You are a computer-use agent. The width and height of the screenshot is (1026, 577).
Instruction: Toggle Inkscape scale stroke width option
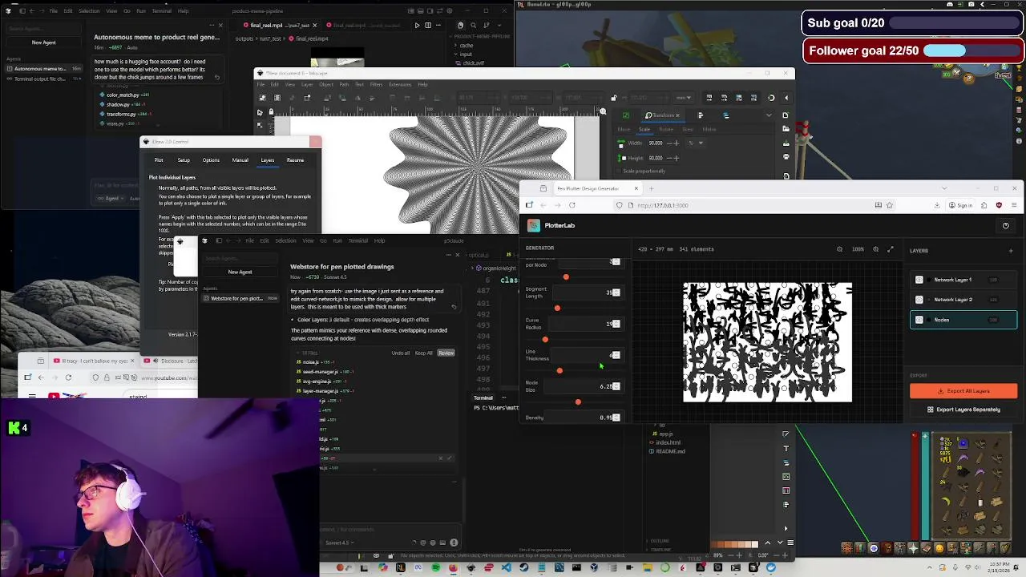pos(709,98)
